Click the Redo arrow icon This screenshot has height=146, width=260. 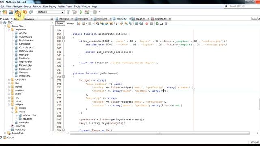[31, 12]
